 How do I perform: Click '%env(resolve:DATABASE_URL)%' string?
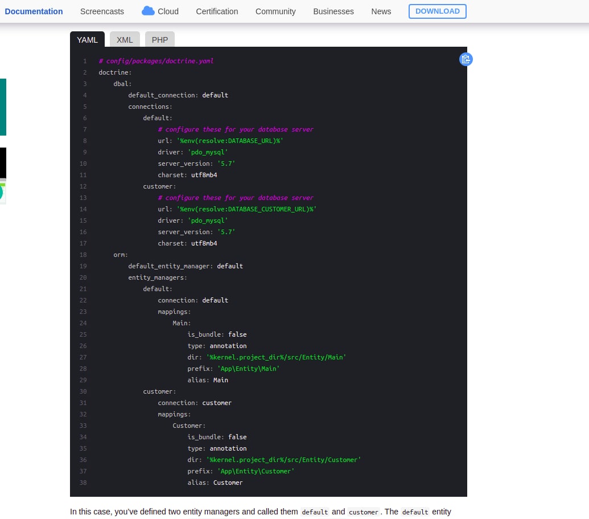pyautogui.click(x=229, y=141)
